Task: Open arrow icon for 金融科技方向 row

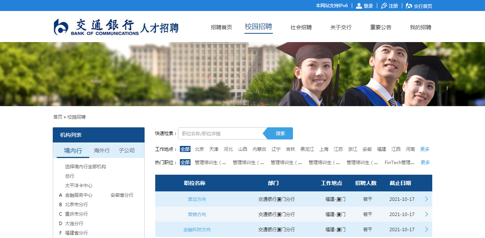Action: pos(427,229)
